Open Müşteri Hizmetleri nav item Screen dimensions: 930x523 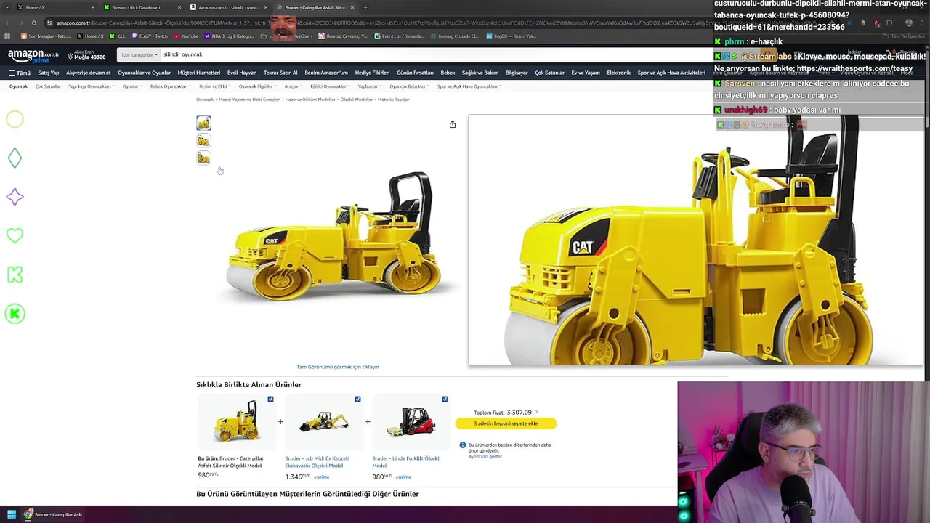click(x=199, y=73)
